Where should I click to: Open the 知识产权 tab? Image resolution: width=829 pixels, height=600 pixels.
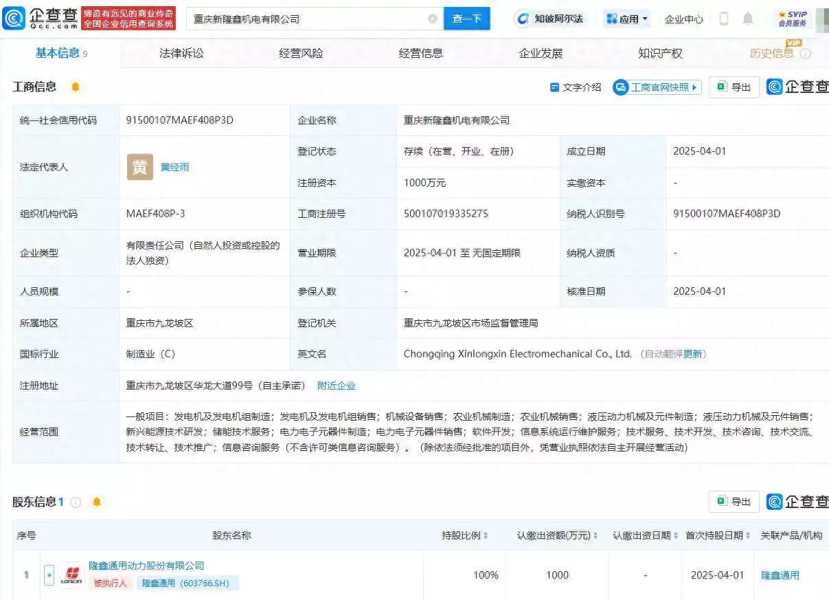pyautogui.click(x=659, y=53)
